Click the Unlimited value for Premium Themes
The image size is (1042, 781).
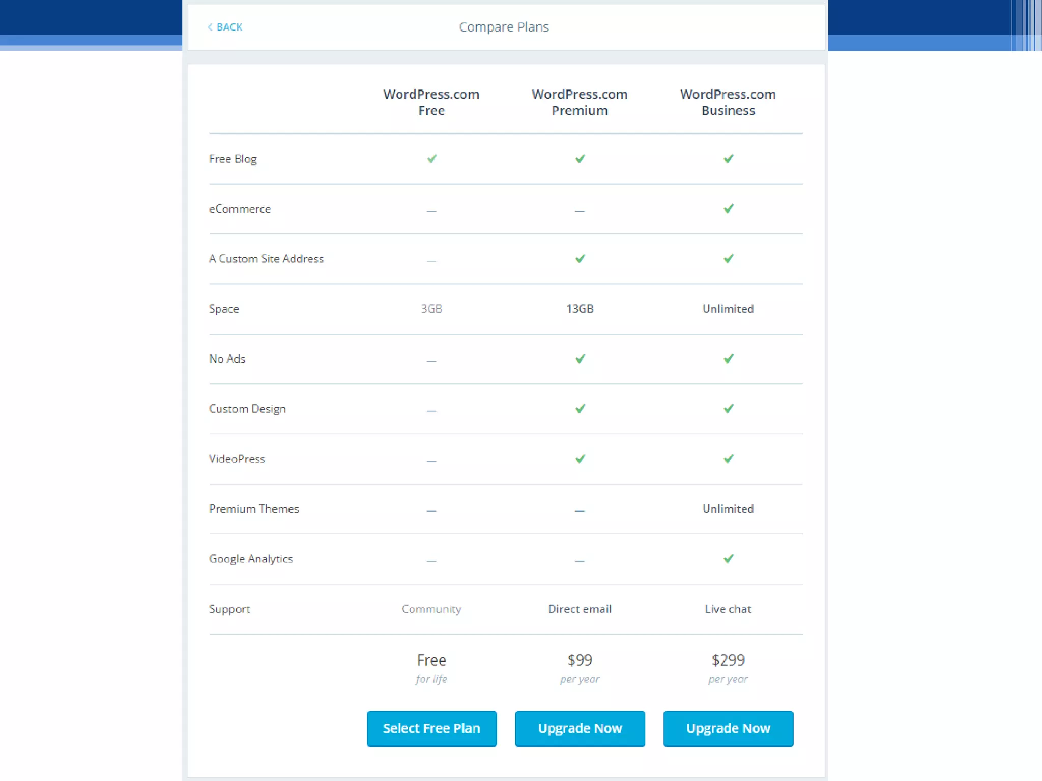[x=728, y=508]
